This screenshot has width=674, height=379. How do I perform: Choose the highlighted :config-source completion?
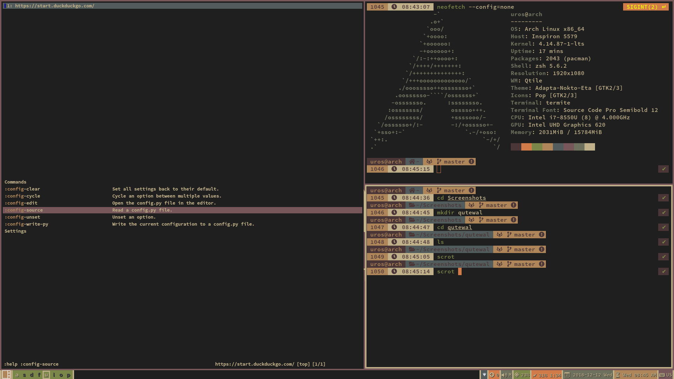pyautogui.click(x=183, y=210)
